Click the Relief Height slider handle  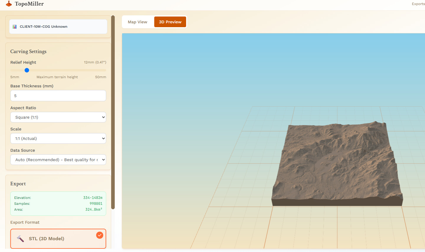coord(27,70)
